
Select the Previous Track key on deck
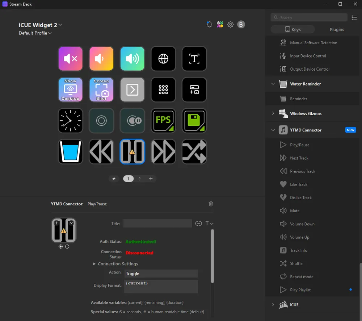point(101,151)
